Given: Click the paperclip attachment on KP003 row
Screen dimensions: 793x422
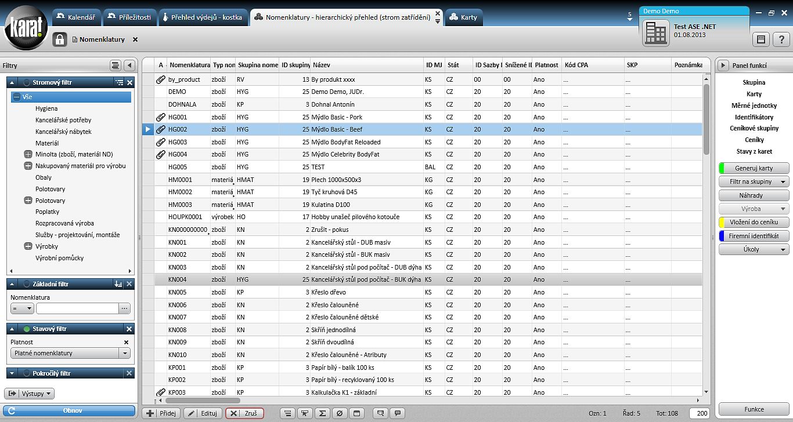Looking at the screenshot, I should [161, 392].
